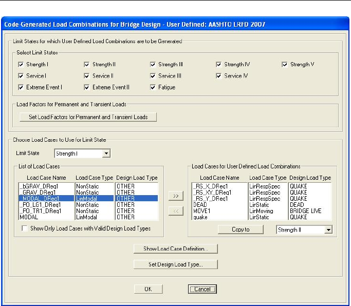Toggle the Strength II checkbox
Screen dimensions: 351x306
click(x=87, y=64)
